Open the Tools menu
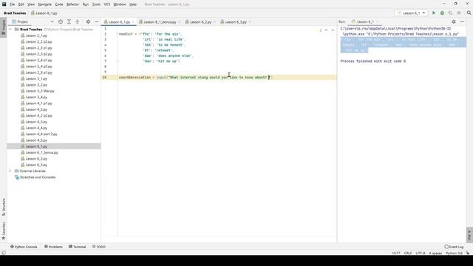This screenshot has height=266, width=473. (96, 4)
